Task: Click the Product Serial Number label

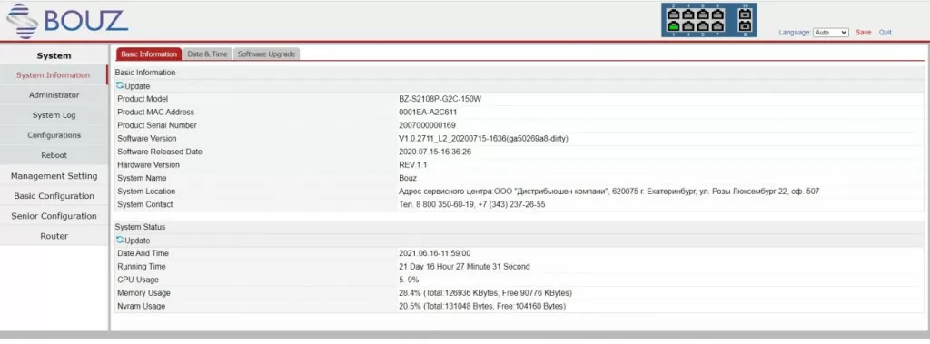Action: 156,125
